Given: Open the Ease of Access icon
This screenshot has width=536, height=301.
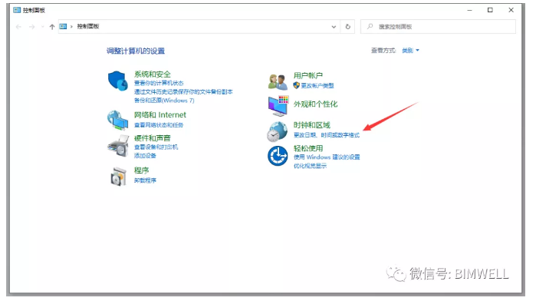Looking at the screenshot, I should 278,156.
